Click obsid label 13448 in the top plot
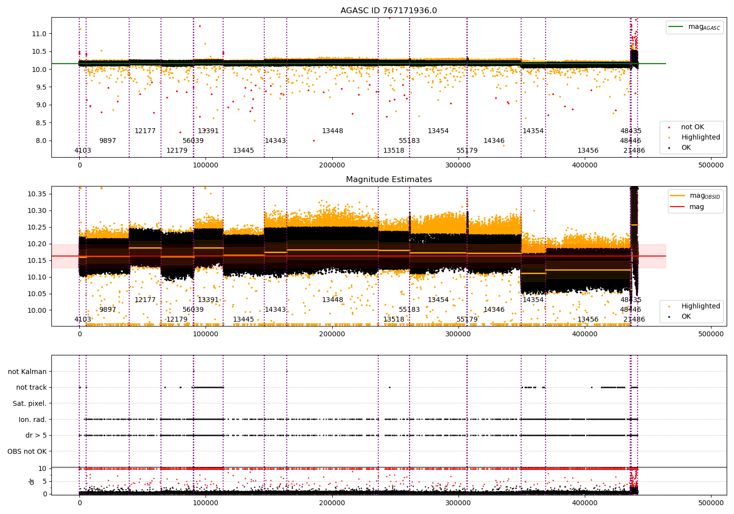 tap(333, 131)
